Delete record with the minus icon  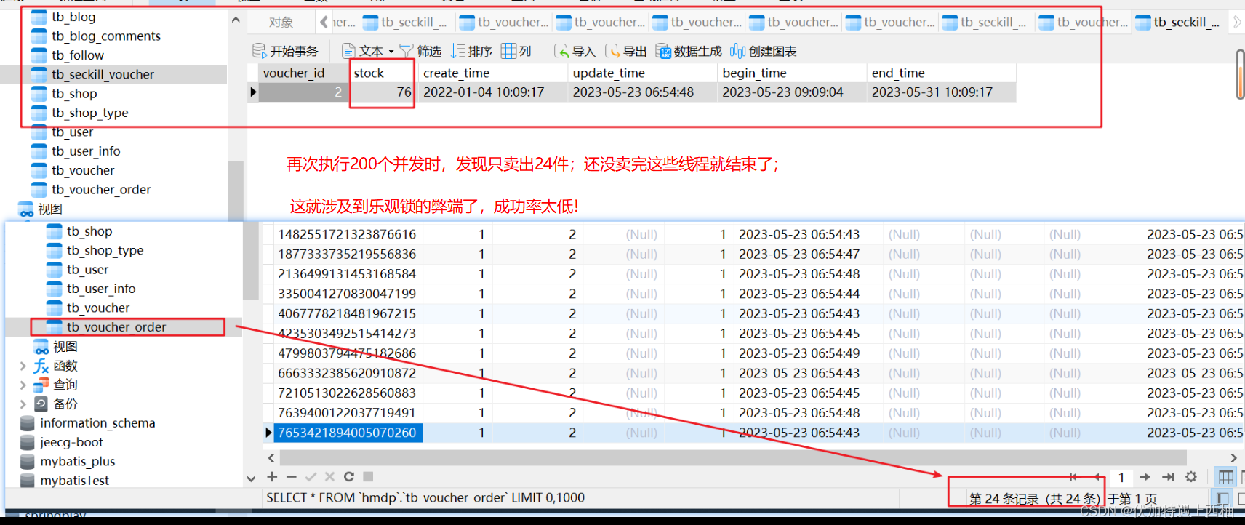pyautogui.click(x=292, y=477)
